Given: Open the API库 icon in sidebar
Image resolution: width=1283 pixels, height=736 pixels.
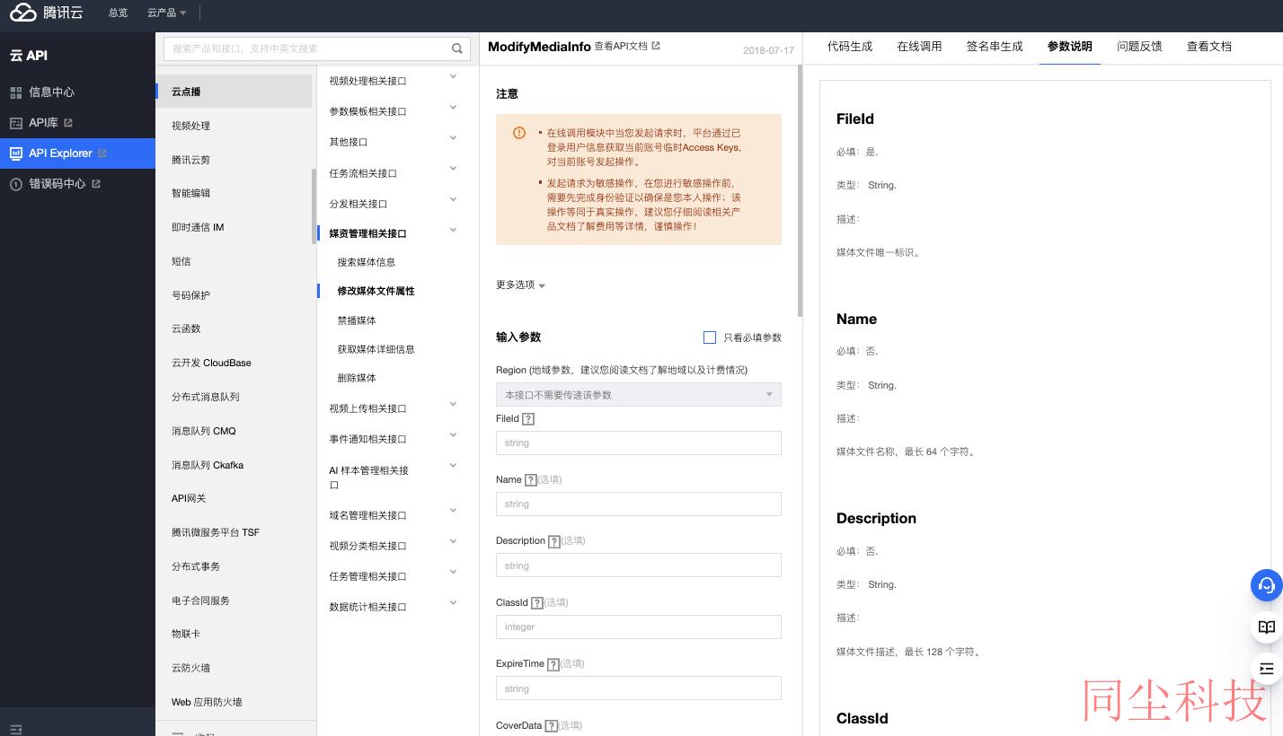Looking at the screenshot, I should pos(15,123).
